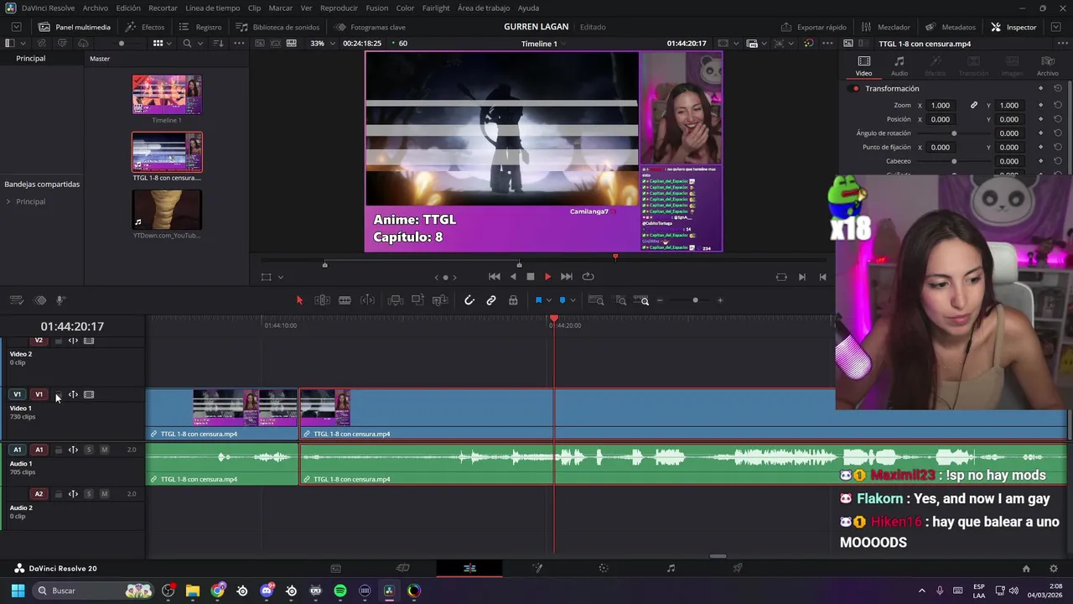The height and width of the screenshot is (604, 1073).
Task: Toggle timeline snapping magnet icon
Action: coord(469,300)
